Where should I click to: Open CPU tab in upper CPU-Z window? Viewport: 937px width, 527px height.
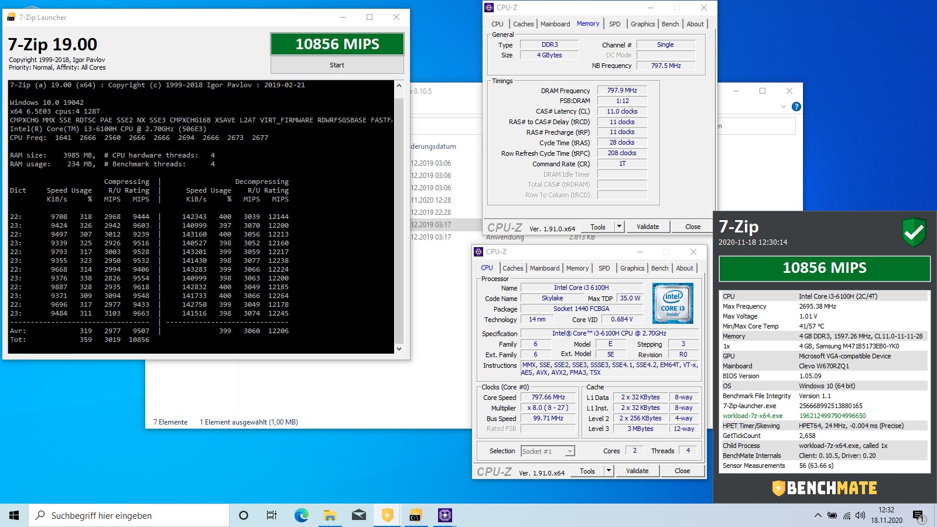497,24
